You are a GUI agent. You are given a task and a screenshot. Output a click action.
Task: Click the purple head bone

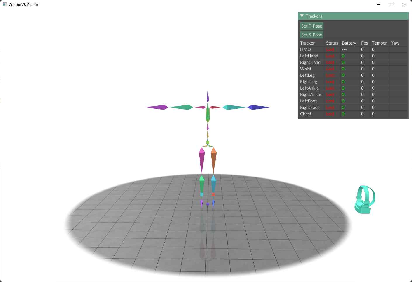[208, 97]
